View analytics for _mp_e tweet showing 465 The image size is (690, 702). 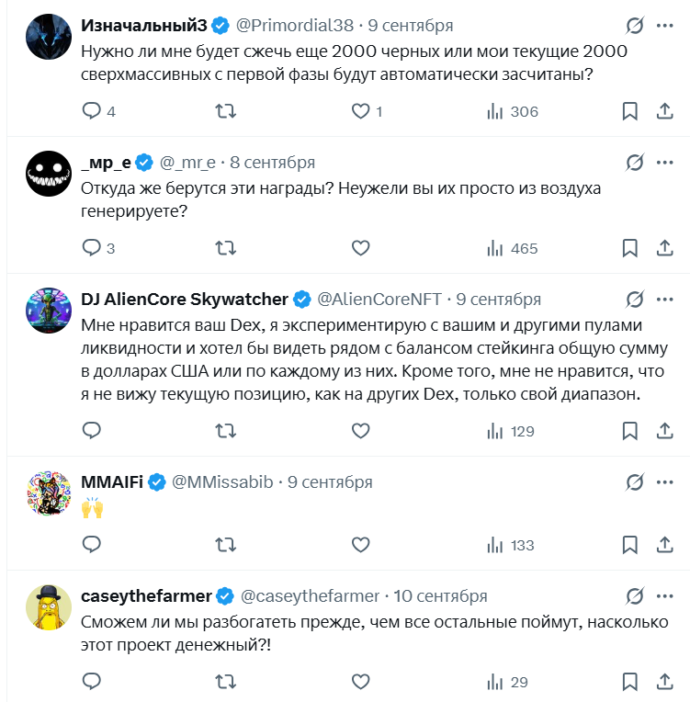(x=512, y=248)
